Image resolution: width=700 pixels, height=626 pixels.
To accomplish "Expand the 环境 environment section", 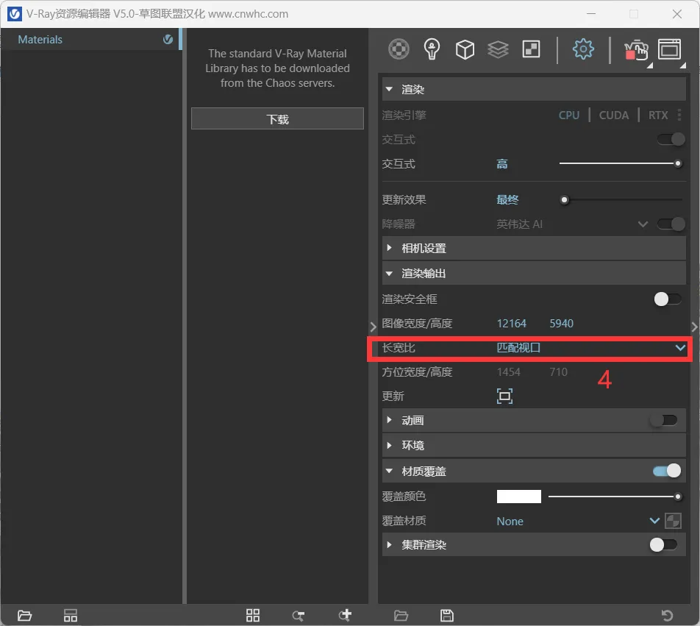I will [389, 445].
